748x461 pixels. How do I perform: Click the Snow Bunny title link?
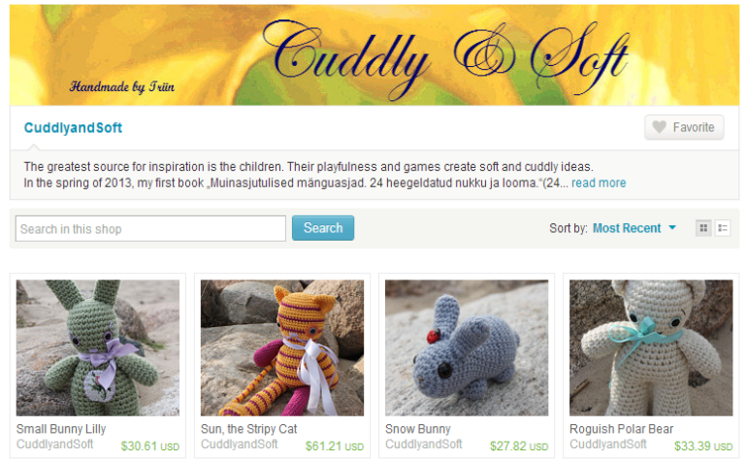pyautogui.click(x=418, y=429)
